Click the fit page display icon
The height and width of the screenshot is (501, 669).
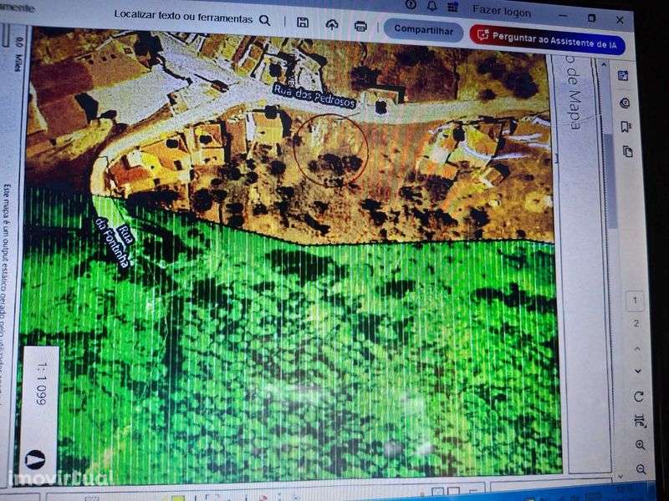(x=640, y=421)
